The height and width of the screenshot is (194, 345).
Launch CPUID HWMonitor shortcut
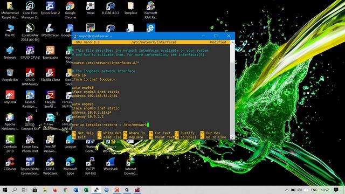click(x=30, y=77)
